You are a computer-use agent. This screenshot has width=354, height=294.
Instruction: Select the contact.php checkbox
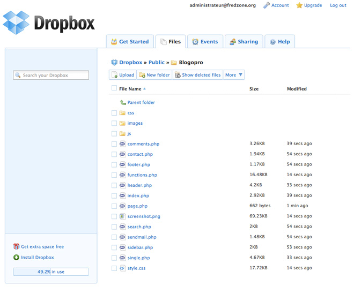coord(114,154)
